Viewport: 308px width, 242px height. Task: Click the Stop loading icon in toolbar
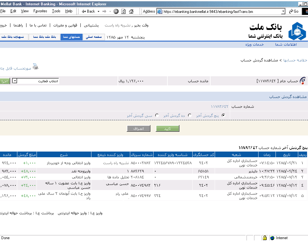pos(116,11)
